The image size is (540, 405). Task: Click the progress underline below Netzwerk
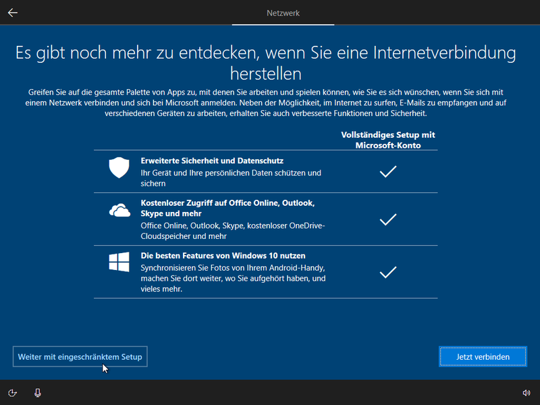[283, 24]
